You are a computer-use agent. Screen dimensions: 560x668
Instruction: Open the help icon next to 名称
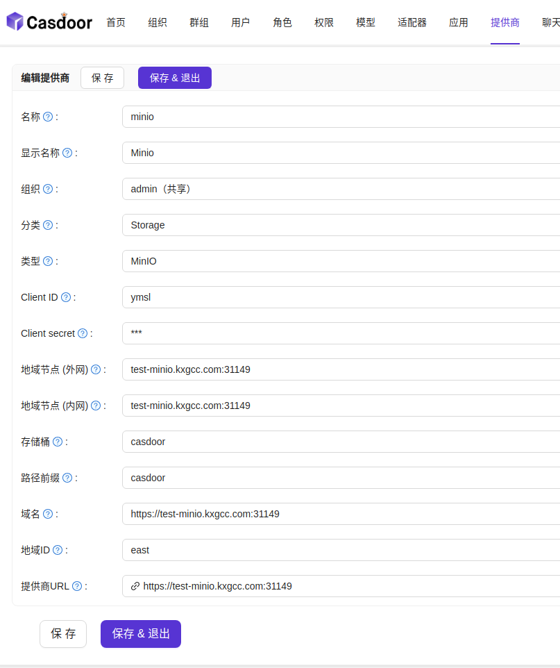click(49, 116)
